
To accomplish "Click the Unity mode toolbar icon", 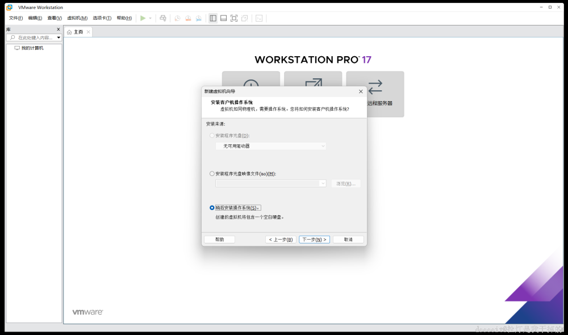I will [x=244, y=18].
